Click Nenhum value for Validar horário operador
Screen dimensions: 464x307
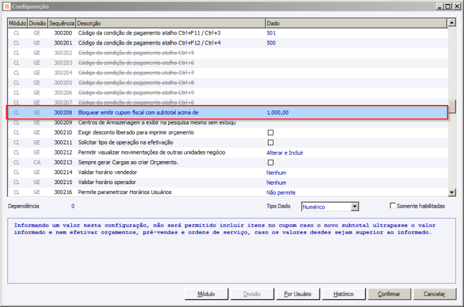pyautogui.click(x=276, y=183)
